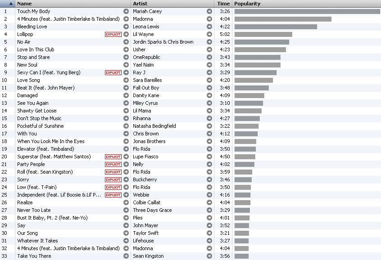Select the song Realize
Viewport: 381px width, 260px height.
(25, 202)
